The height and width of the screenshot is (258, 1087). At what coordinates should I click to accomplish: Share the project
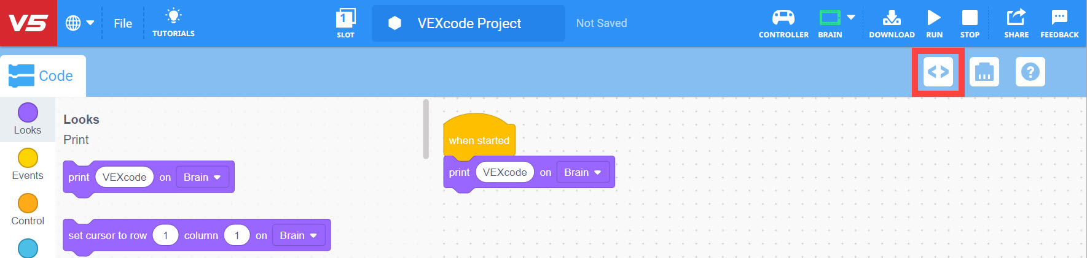tap(1016, 23)
